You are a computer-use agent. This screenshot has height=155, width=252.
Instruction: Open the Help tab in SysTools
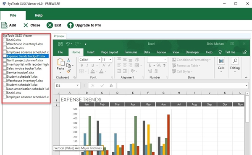[39, 15]
